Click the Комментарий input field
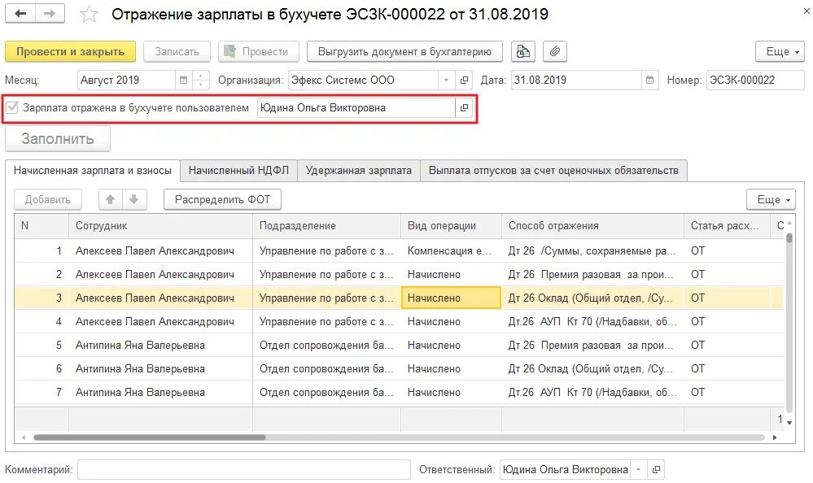813x483 pixels. [x=244, y=469]
